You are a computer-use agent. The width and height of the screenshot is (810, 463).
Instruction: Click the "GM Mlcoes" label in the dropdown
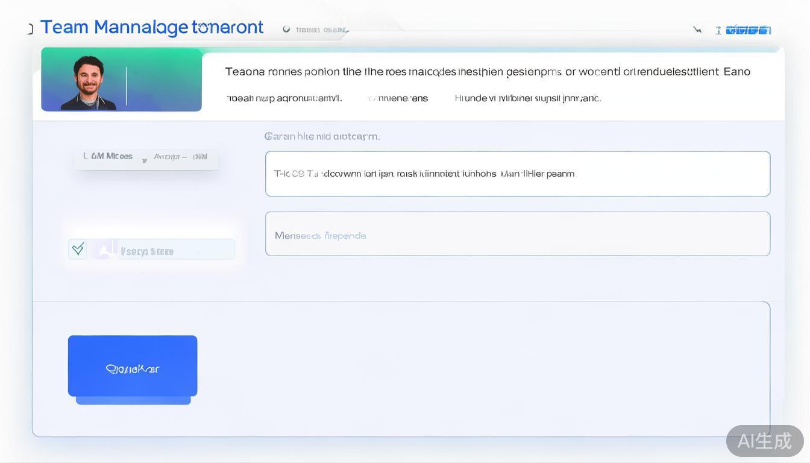point(108,156)
